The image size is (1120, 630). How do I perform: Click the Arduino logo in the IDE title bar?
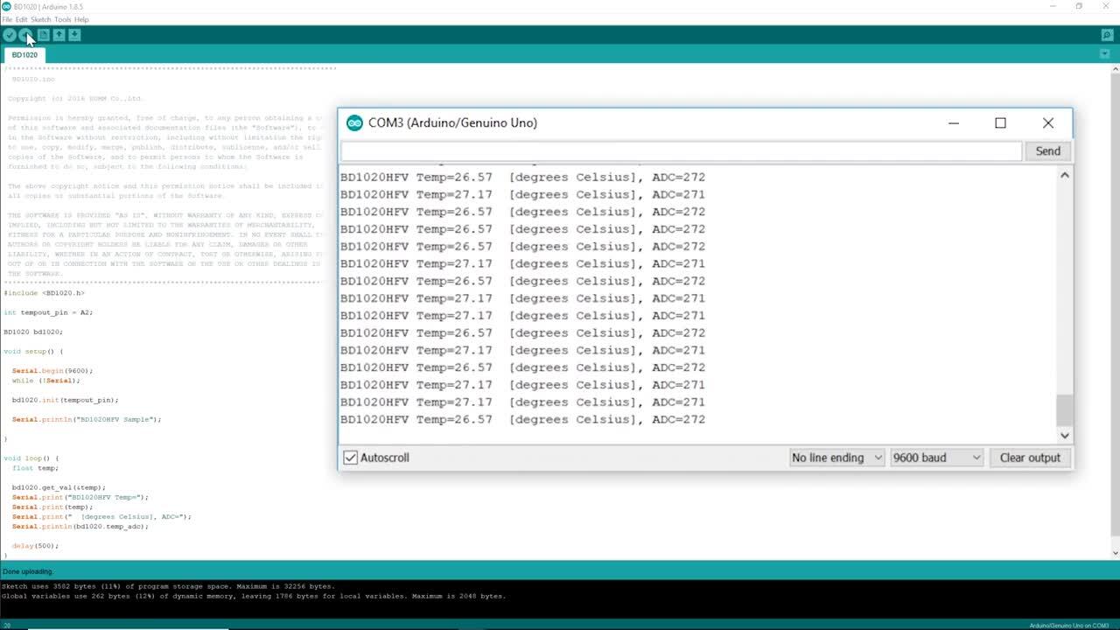tap(6, 6)
